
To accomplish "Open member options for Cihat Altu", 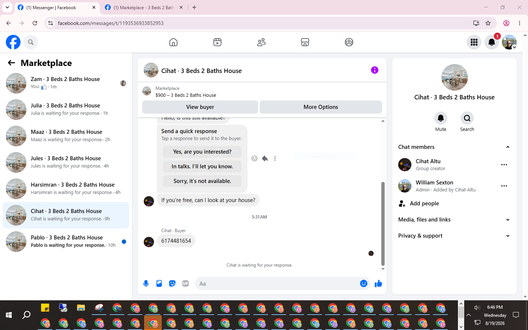I will coord(504,165).
